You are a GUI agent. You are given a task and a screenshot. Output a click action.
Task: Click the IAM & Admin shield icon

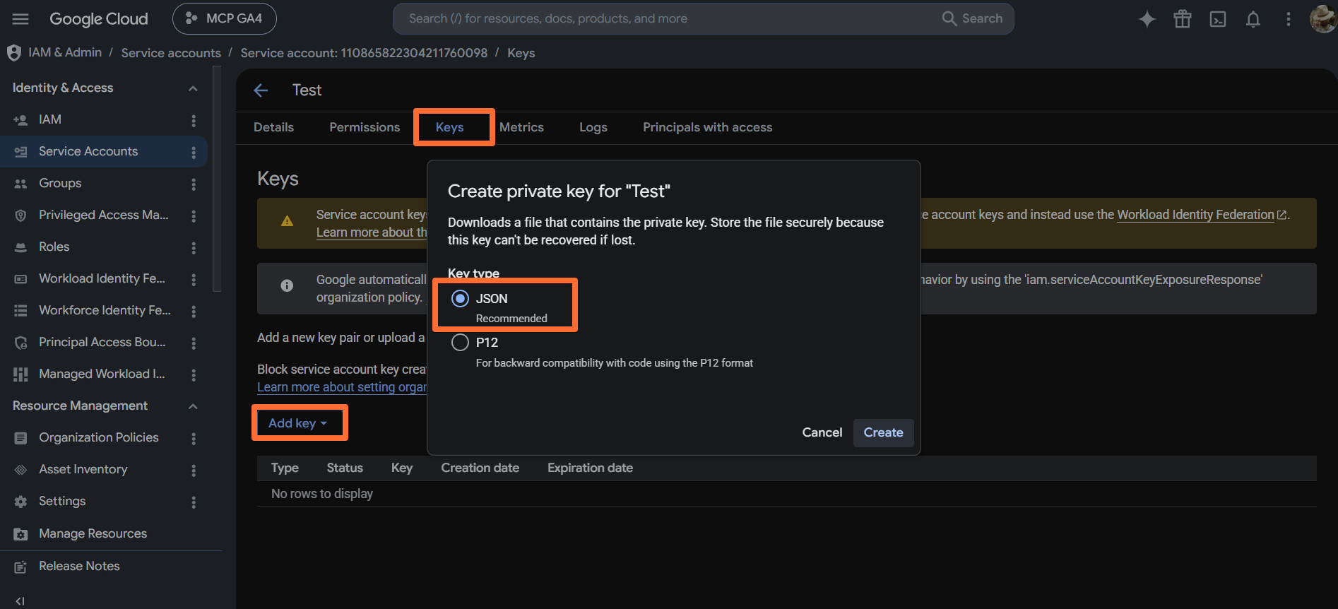point(13,53)
